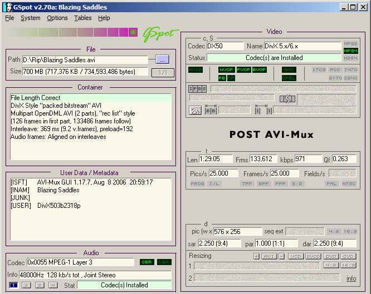Viewport: 371px width, 294px height.
Task: Click the MPG4 indicator light
Action: [350, 51]
